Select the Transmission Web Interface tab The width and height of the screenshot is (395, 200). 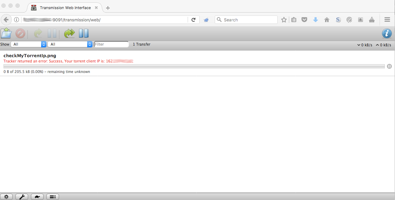pyautogui.click(x=64, y=8)
